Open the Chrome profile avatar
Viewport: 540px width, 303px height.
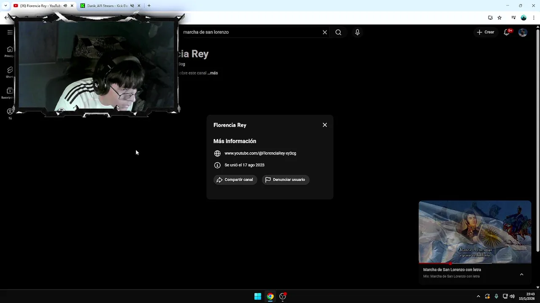(x=524, y=18)
